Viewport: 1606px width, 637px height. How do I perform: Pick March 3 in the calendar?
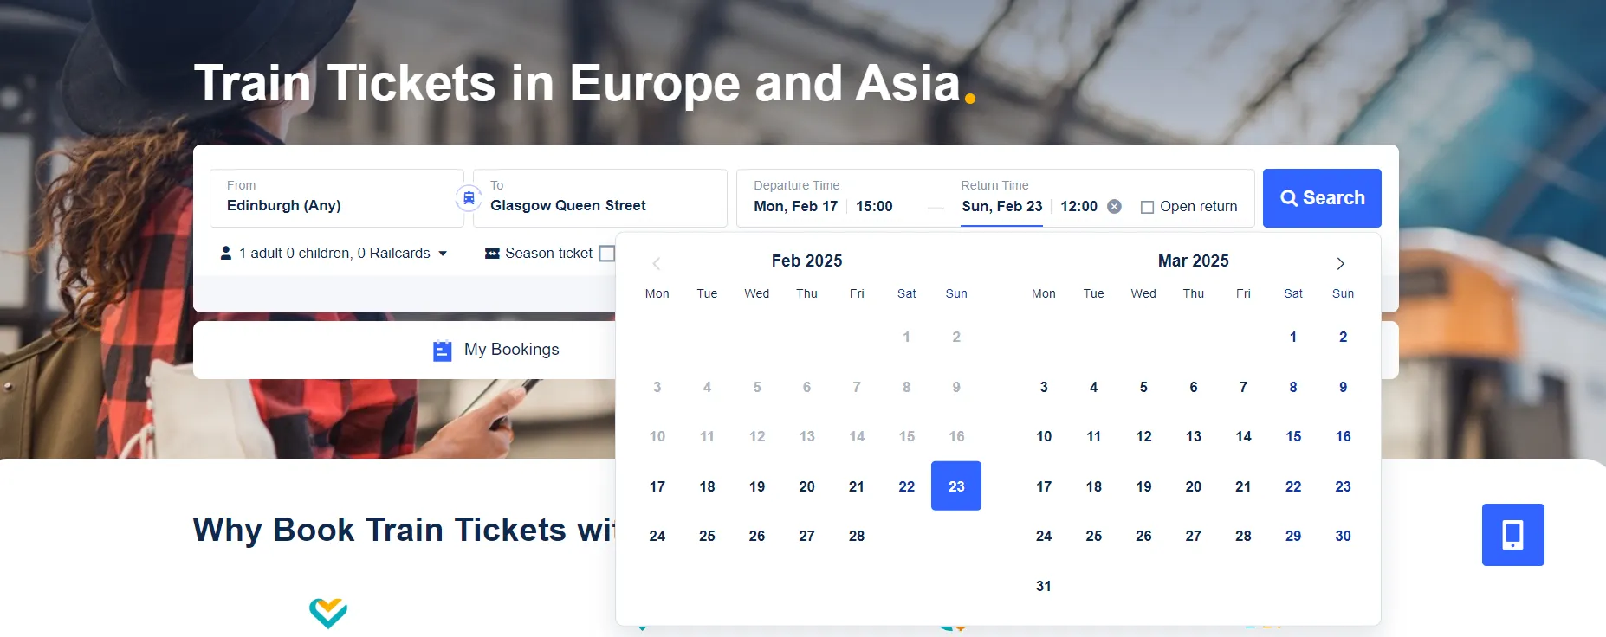point(1044,387)
